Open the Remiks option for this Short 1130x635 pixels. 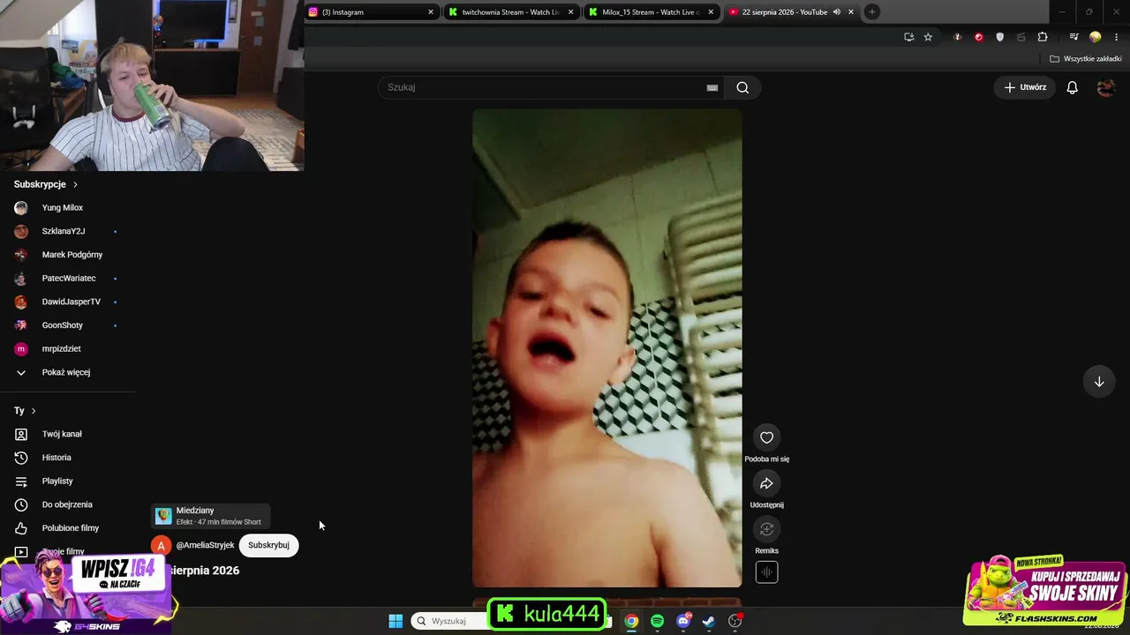tap(766, 529)
